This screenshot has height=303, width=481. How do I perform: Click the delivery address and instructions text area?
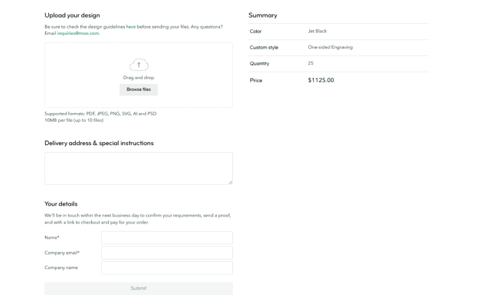[139, 169]
